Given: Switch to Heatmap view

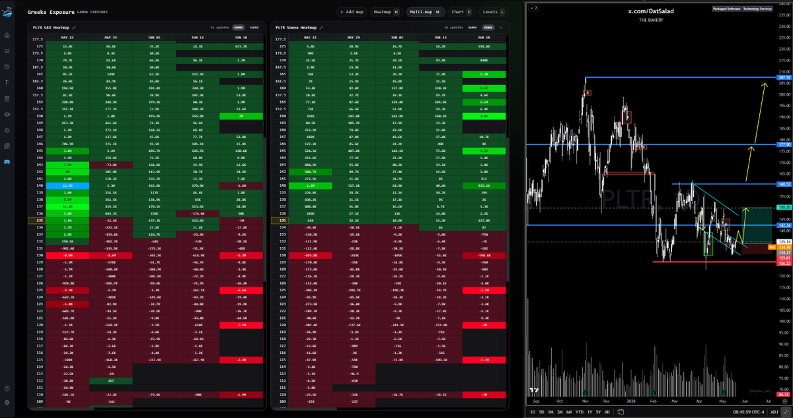Looking at the screenshot, I should click(x=387, y=12).
